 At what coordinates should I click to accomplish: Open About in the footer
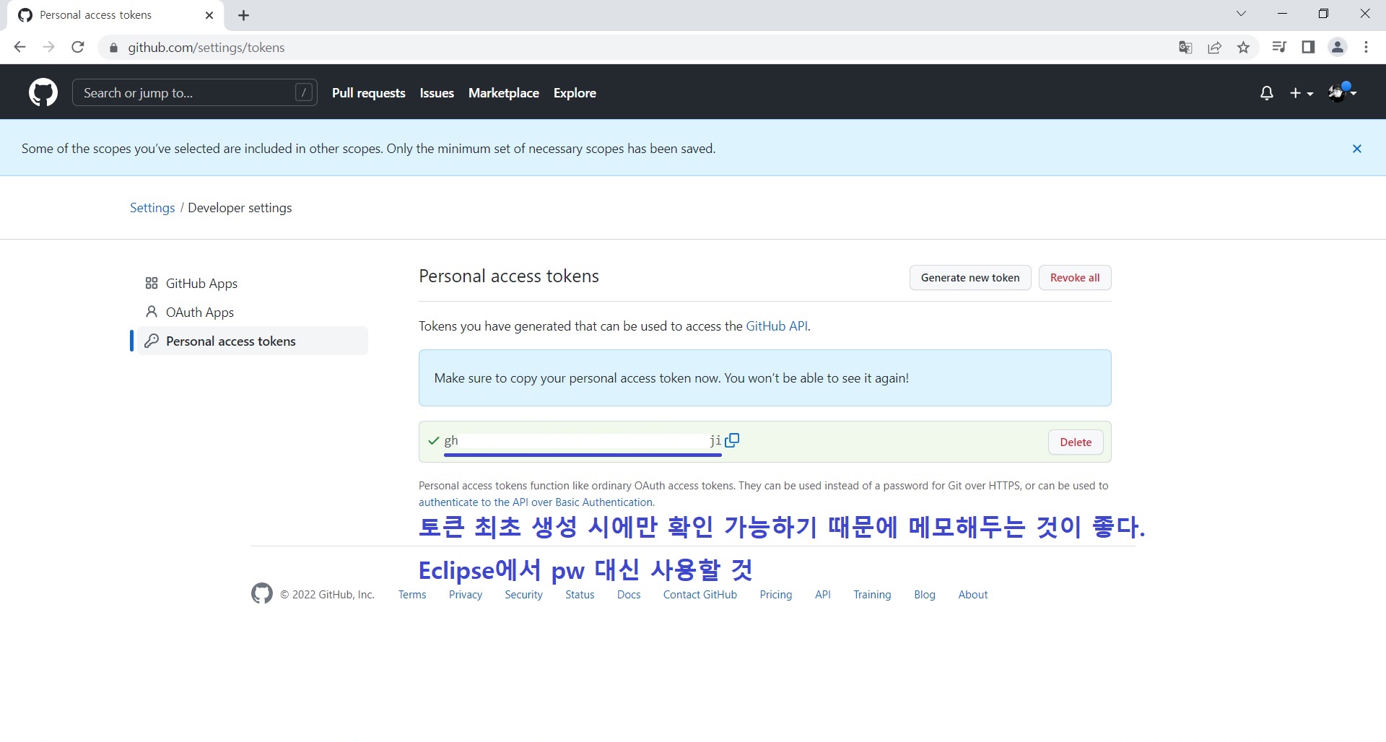pos(973,595)
